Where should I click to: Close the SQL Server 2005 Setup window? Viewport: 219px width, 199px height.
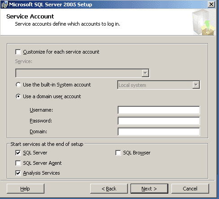point(211,5)
